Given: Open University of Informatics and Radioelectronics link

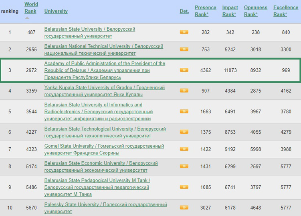Looking at the screenshot, I should tap(99, 112).
